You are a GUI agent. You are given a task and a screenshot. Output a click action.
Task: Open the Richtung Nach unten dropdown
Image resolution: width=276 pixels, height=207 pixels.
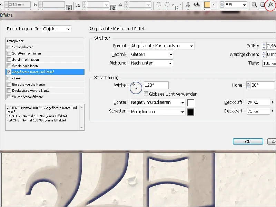coord(151,63)
